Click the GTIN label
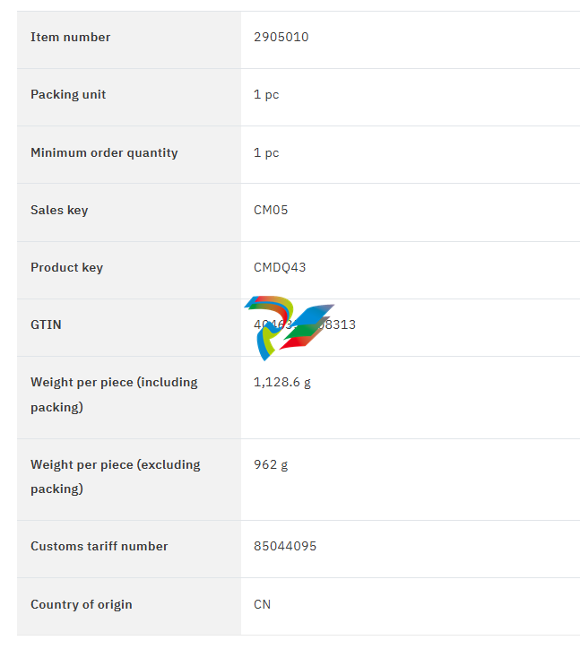Viewport: 580px width, 649px height. coord(46,324)
